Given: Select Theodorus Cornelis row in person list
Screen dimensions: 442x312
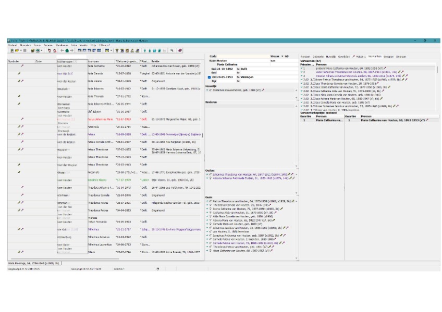Looking at the screenshot, I should 99,194.
